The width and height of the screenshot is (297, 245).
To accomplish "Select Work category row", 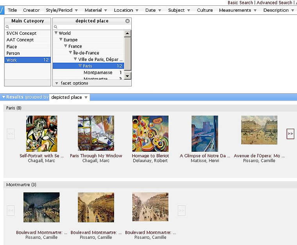I will click(x=28, y=60).
